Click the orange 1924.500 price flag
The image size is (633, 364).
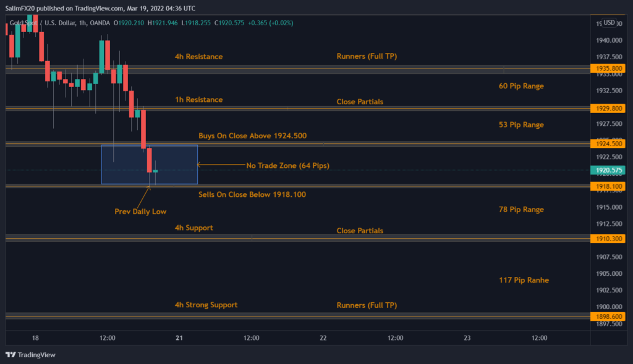607,143
